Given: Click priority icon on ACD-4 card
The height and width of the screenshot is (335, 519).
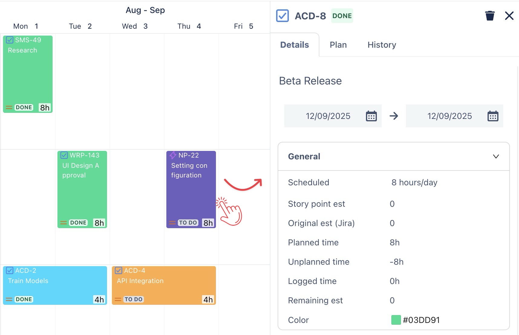Looking at the screenshot, I should pyautogui.click(x=118, y=299).
